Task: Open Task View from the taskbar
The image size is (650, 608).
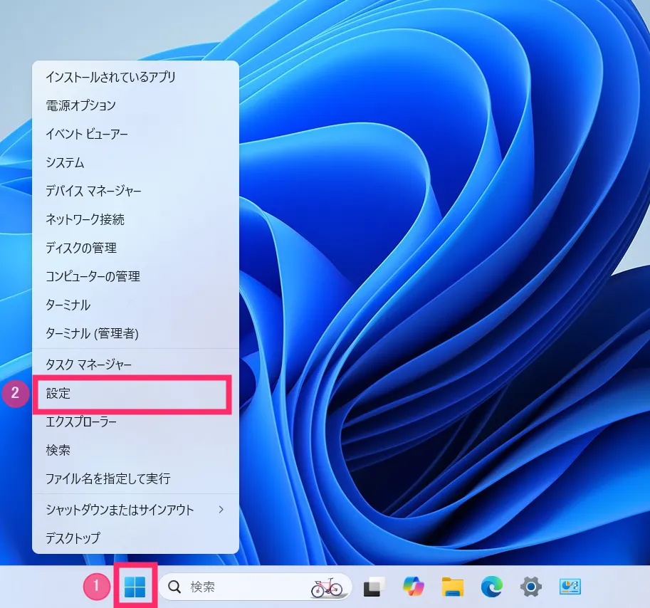Action: click(x=374, y=587)
